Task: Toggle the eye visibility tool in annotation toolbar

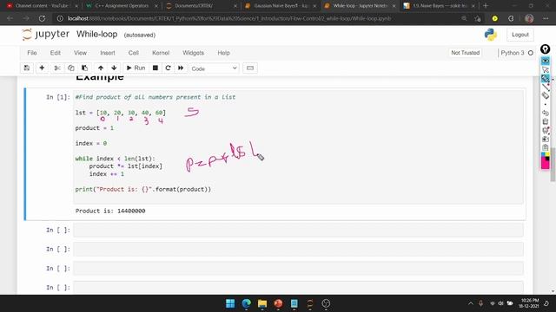Action: 546,62
